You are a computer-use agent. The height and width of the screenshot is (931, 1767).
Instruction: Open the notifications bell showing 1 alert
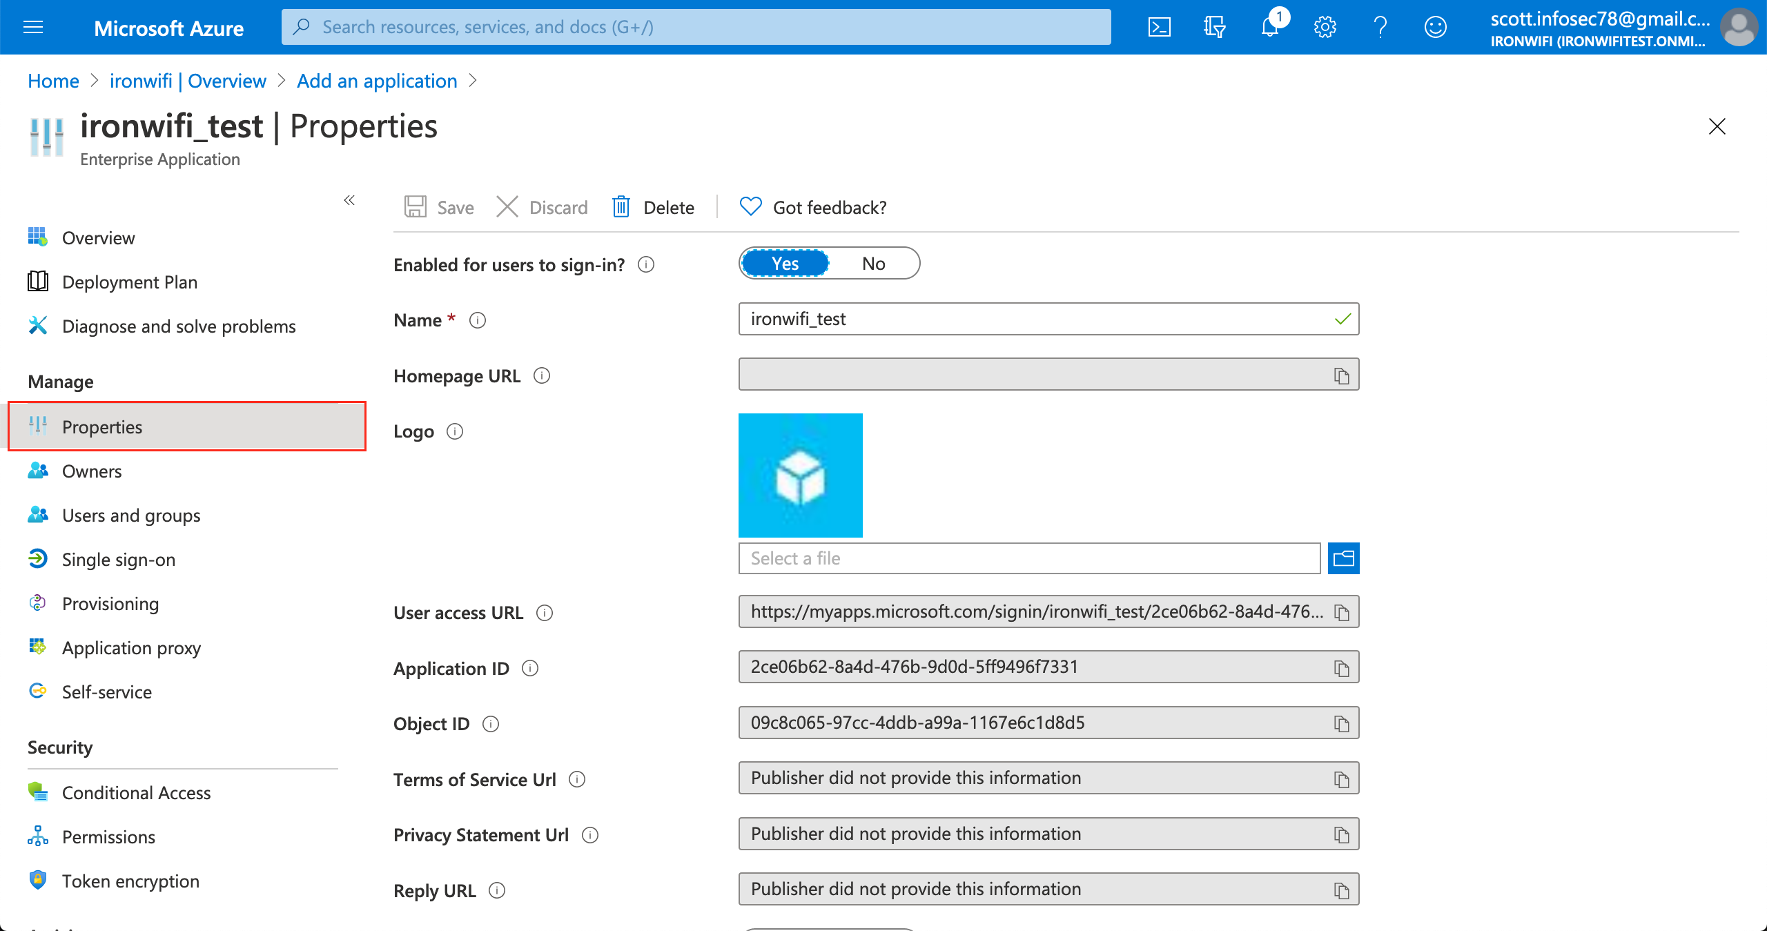click(1269, 28)
